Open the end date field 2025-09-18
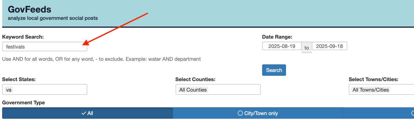 329,46
